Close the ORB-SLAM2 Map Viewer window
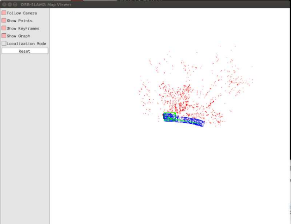Screen dimensions: 291x224 click(x=4, y=4)
